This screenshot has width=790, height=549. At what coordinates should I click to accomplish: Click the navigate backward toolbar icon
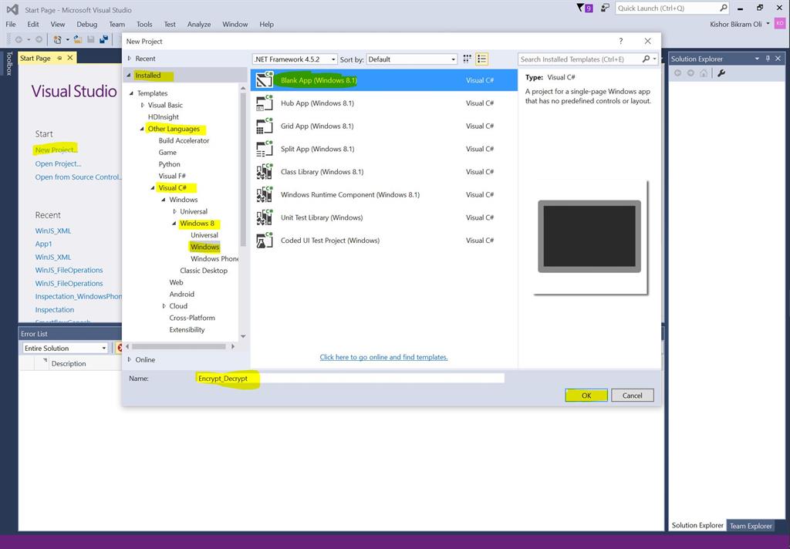coord(19,39)
